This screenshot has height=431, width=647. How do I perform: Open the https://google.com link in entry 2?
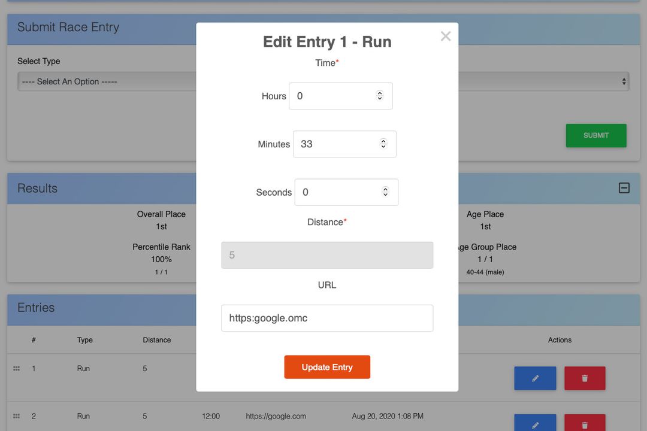tap(276, 416)
